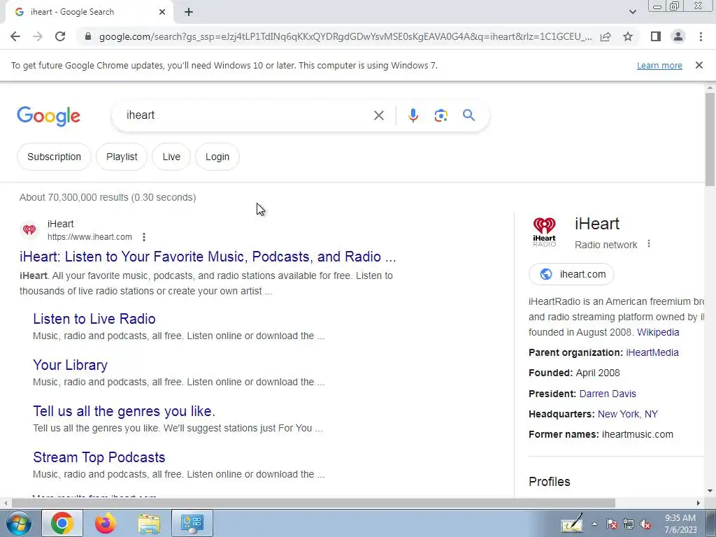
Task: Select the Playlist filter chip
Action: (122, 157)
